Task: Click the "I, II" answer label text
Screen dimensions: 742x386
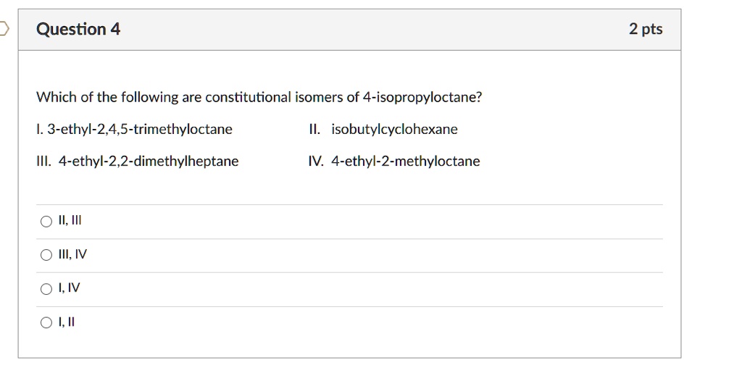Action: [67, 322]
